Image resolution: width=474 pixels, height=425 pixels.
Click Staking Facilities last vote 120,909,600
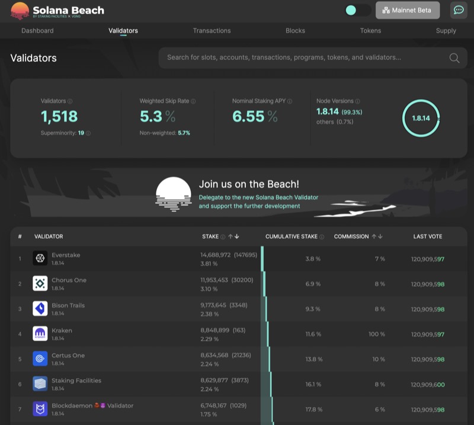[x=428, y=385]
